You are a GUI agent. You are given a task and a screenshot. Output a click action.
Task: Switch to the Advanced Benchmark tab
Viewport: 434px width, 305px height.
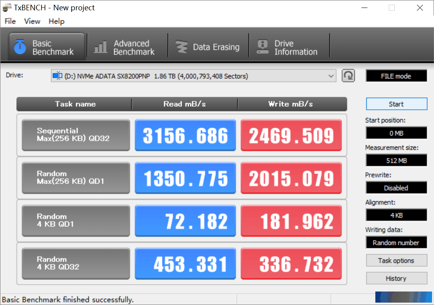tap(127, 47)
